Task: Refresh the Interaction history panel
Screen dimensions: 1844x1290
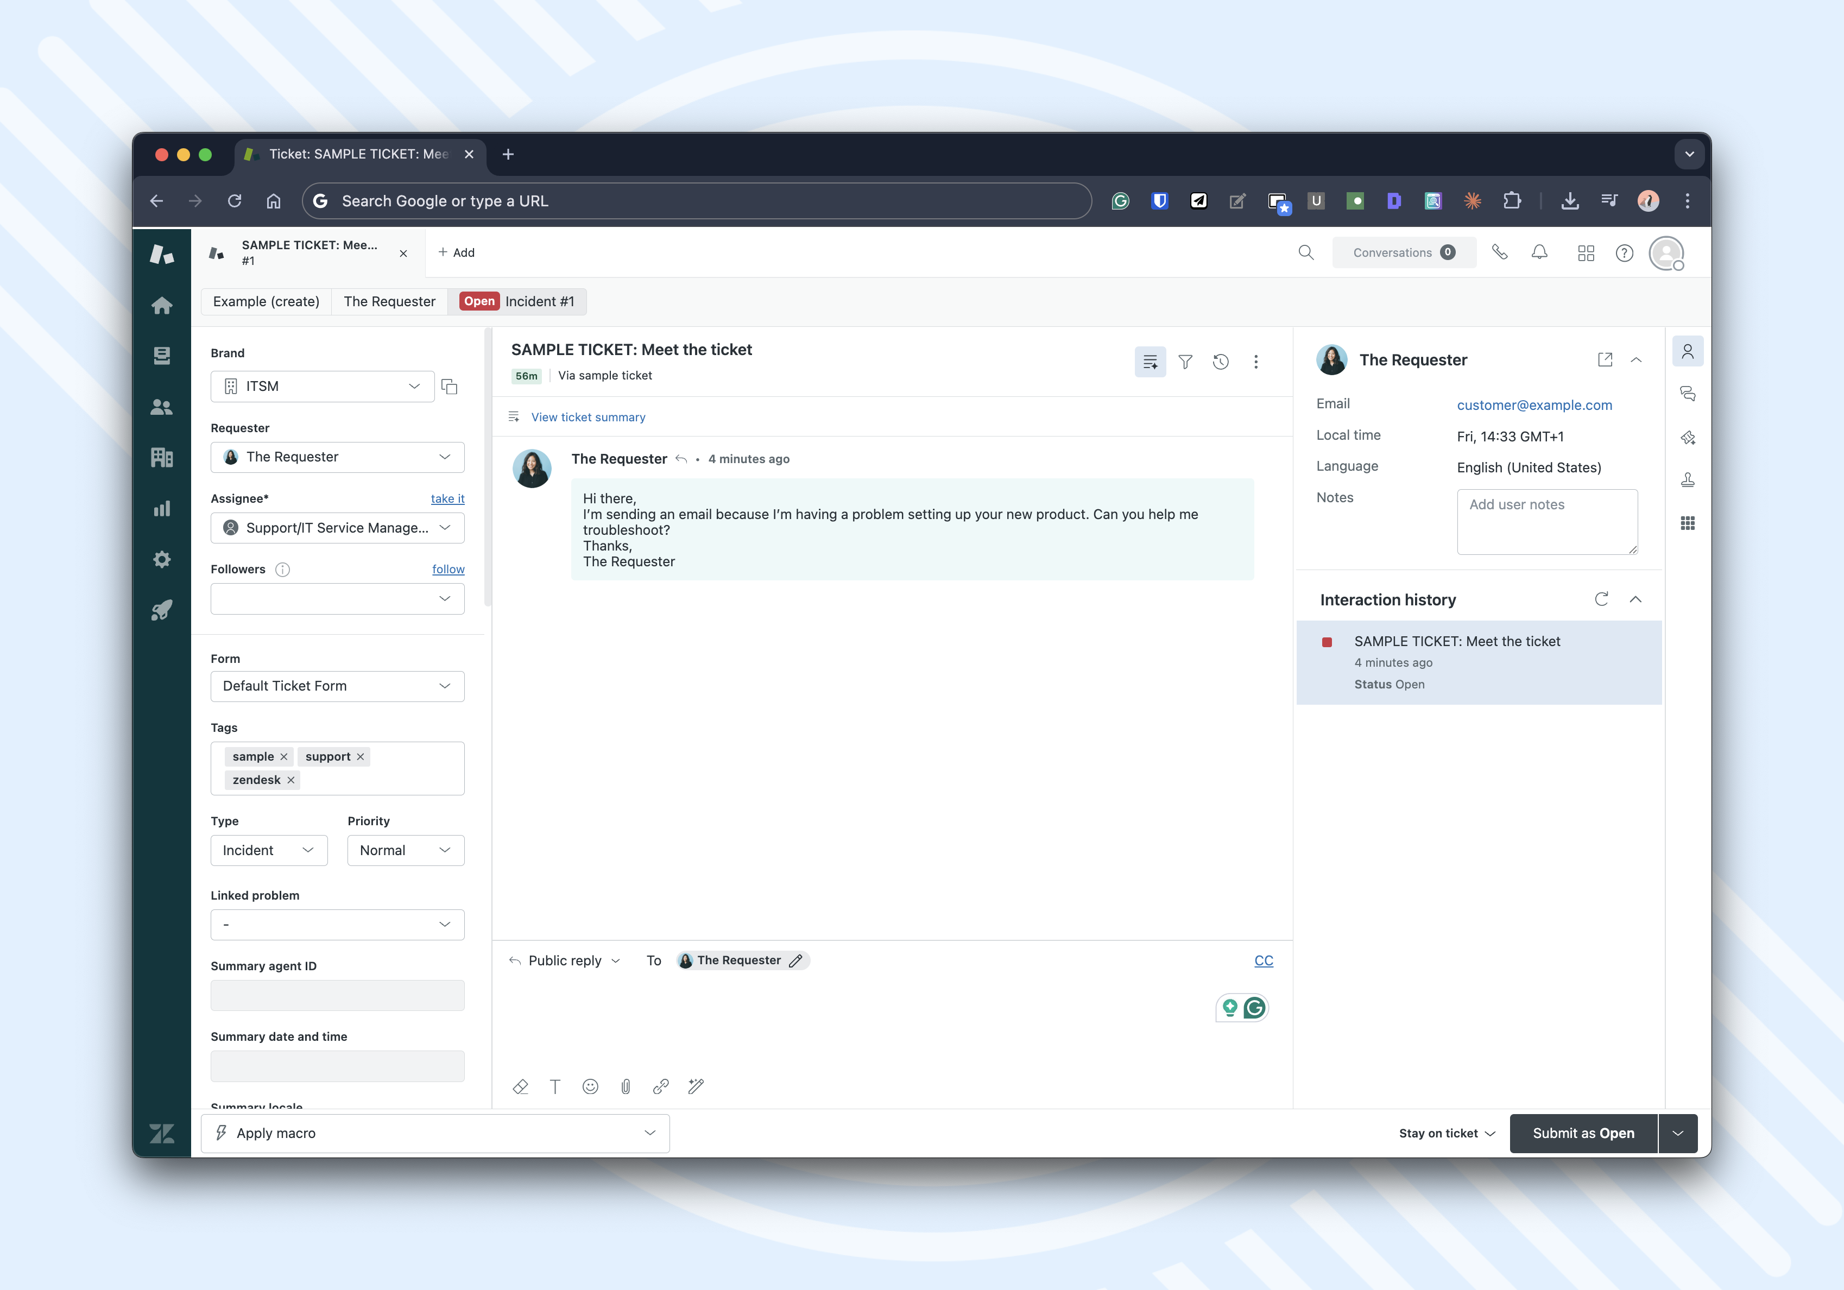Action: click(1601, 599)
